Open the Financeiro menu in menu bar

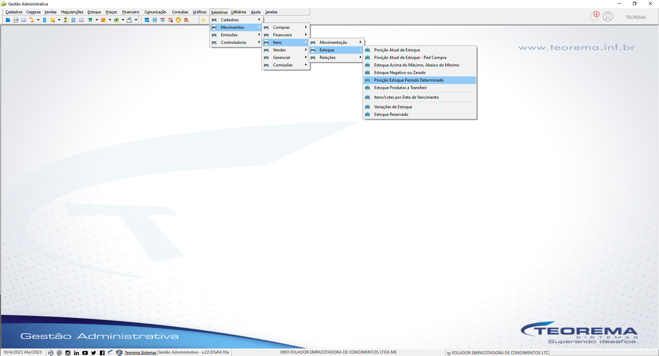[x=131, y=12]
